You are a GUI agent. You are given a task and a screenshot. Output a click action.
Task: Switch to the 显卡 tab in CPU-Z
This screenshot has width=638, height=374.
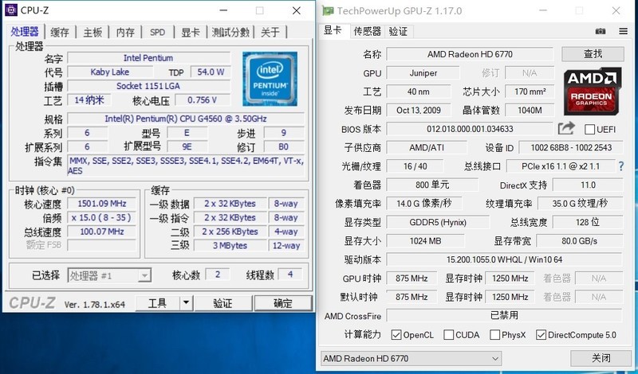[x=191, y=32]
